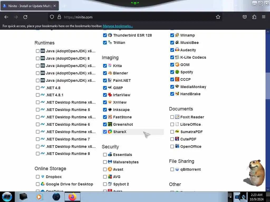
Task: Click the Krita app icon
Action: 110,65
